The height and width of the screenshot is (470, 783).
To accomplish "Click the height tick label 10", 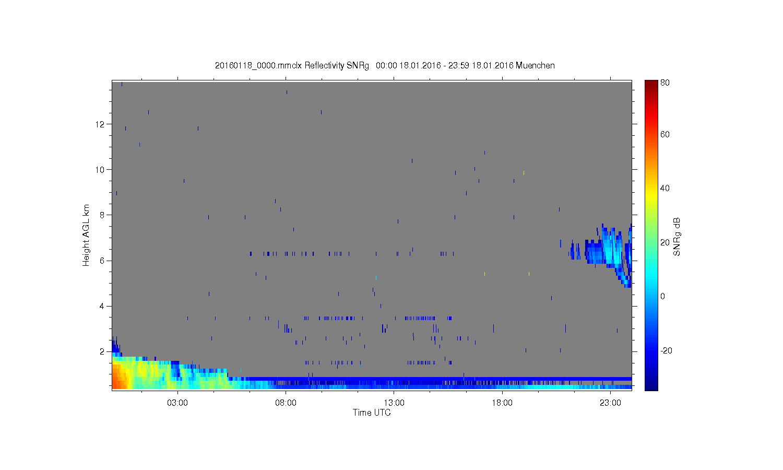I will click(x=101, y=169).
